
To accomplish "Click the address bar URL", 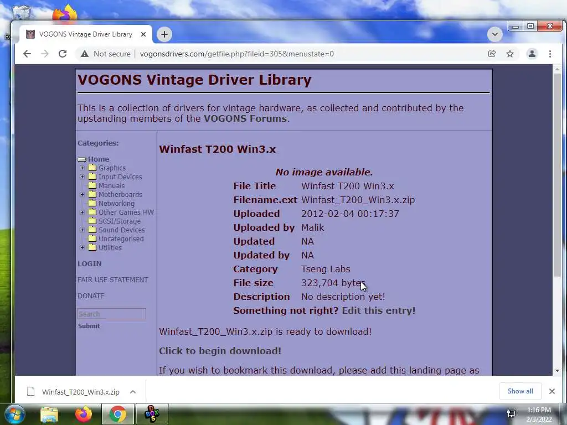I will 237,54.
